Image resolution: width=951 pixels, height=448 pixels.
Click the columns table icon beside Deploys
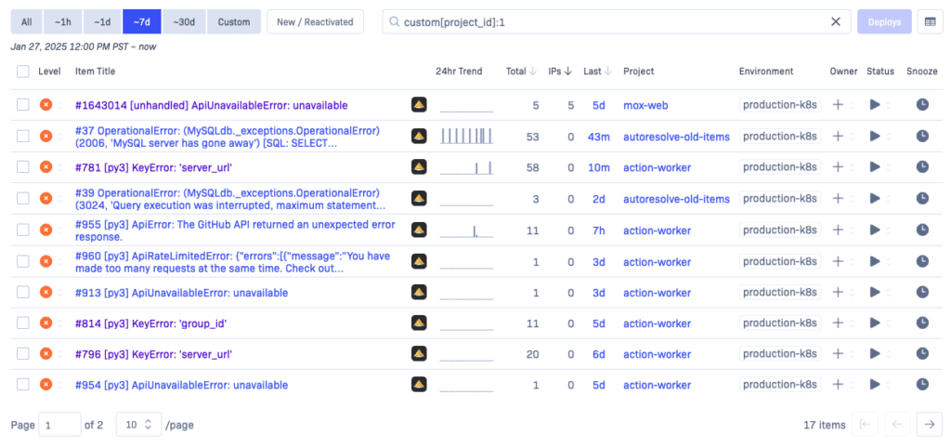coord(928,21)
